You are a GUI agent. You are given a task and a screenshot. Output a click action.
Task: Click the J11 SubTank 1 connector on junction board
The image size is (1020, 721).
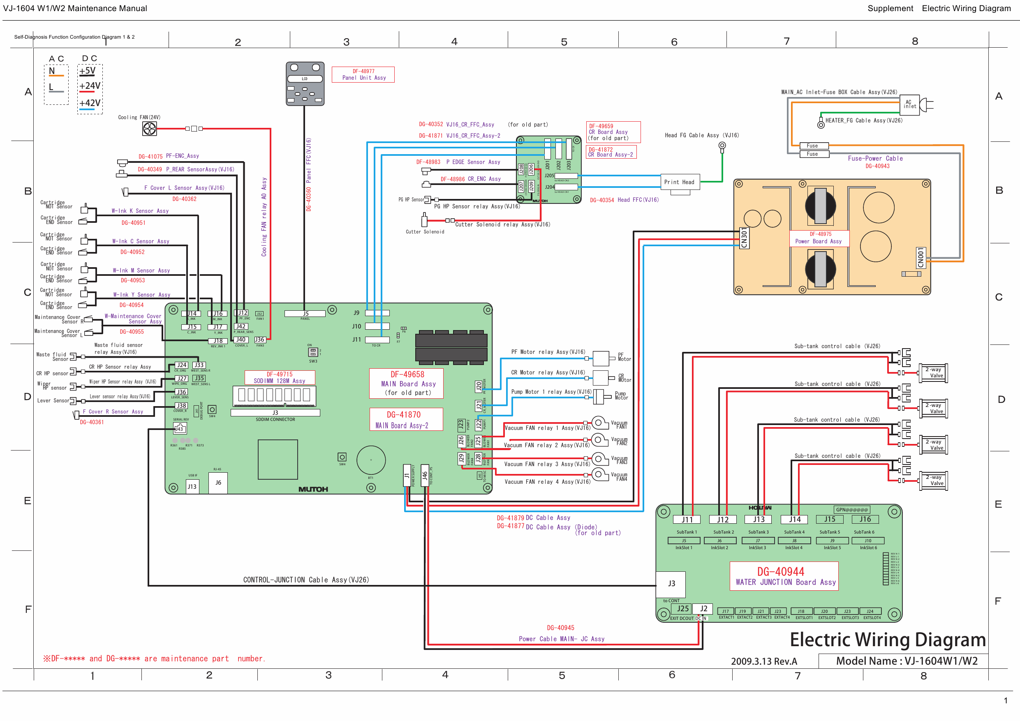pos(687,519)
